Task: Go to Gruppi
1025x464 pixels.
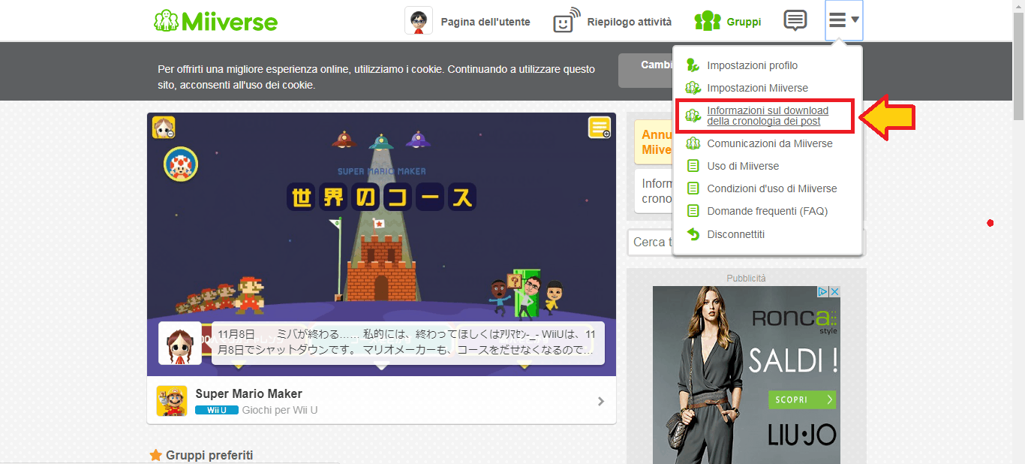Action: point(744,22)
